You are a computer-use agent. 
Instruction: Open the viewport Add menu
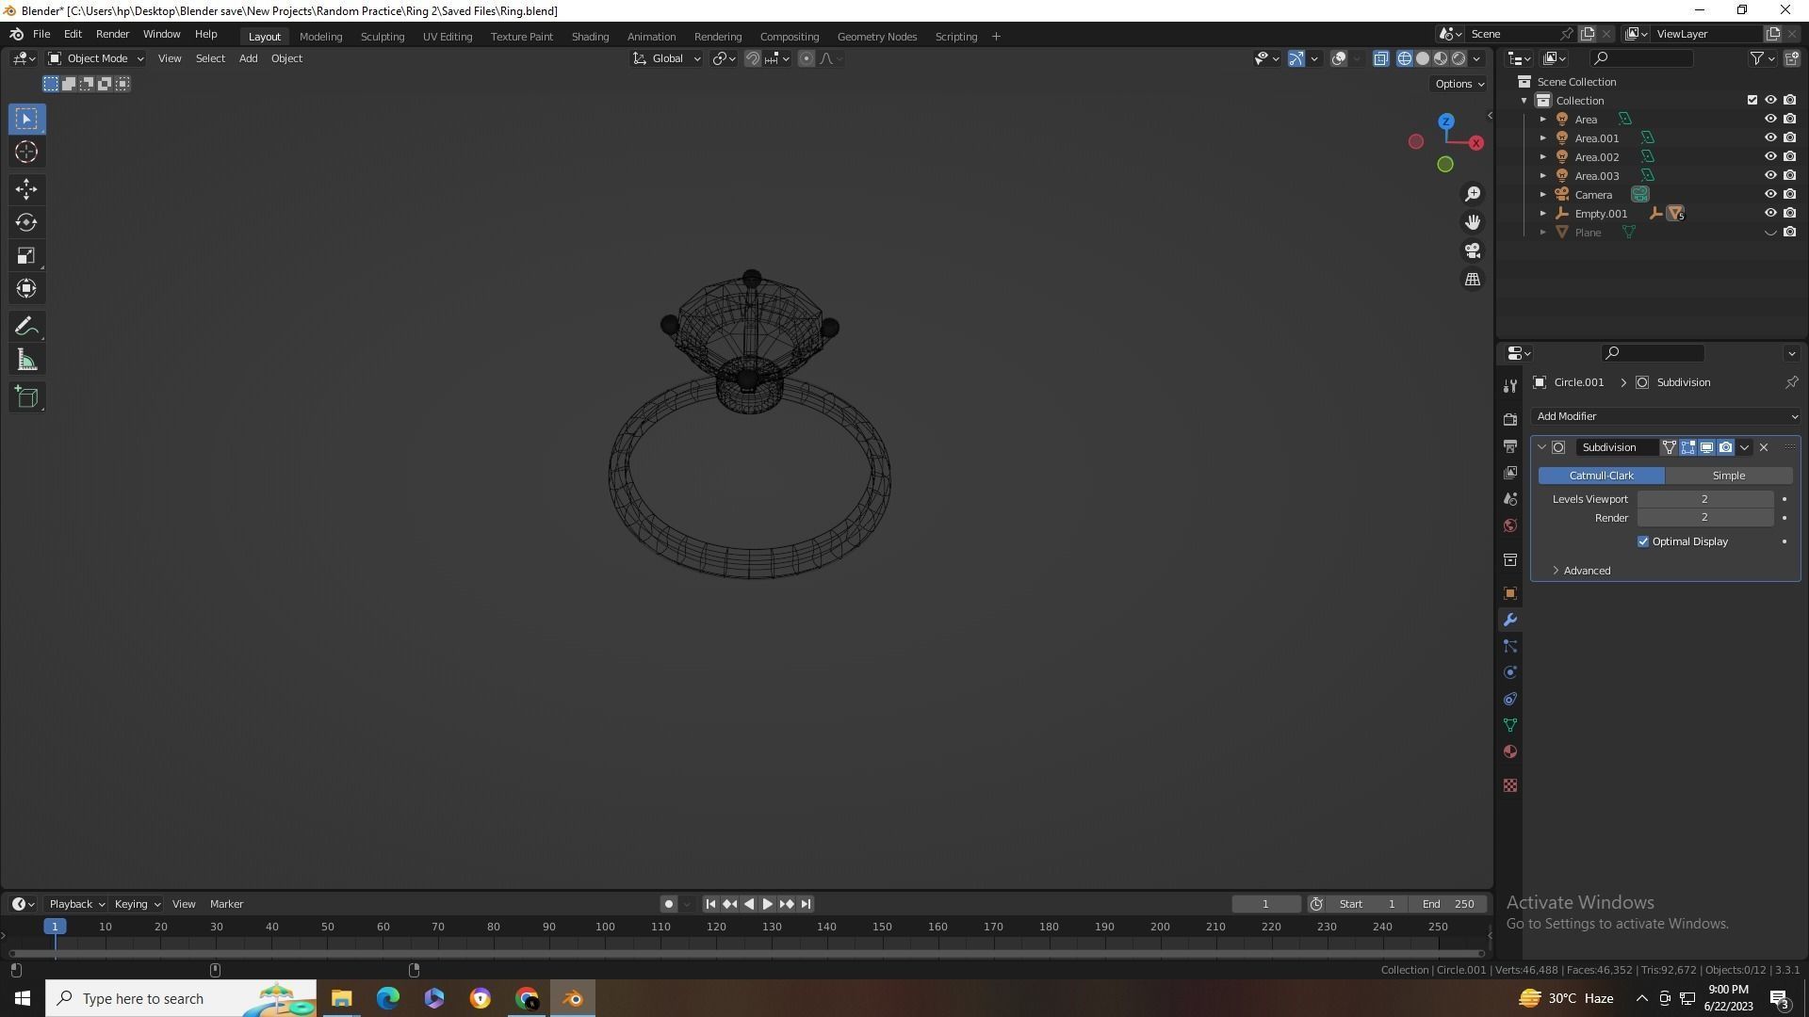coord(248,58)
